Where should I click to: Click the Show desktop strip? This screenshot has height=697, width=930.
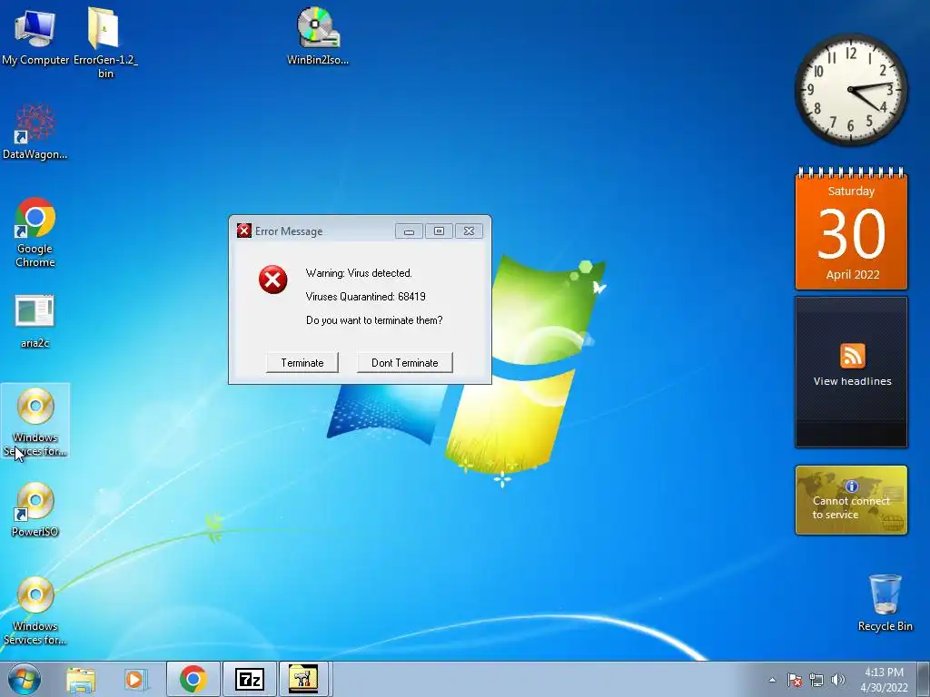coord(924,679)
